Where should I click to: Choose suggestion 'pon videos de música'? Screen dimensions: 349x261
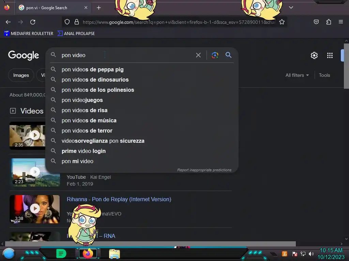click(x=142, y=121)
